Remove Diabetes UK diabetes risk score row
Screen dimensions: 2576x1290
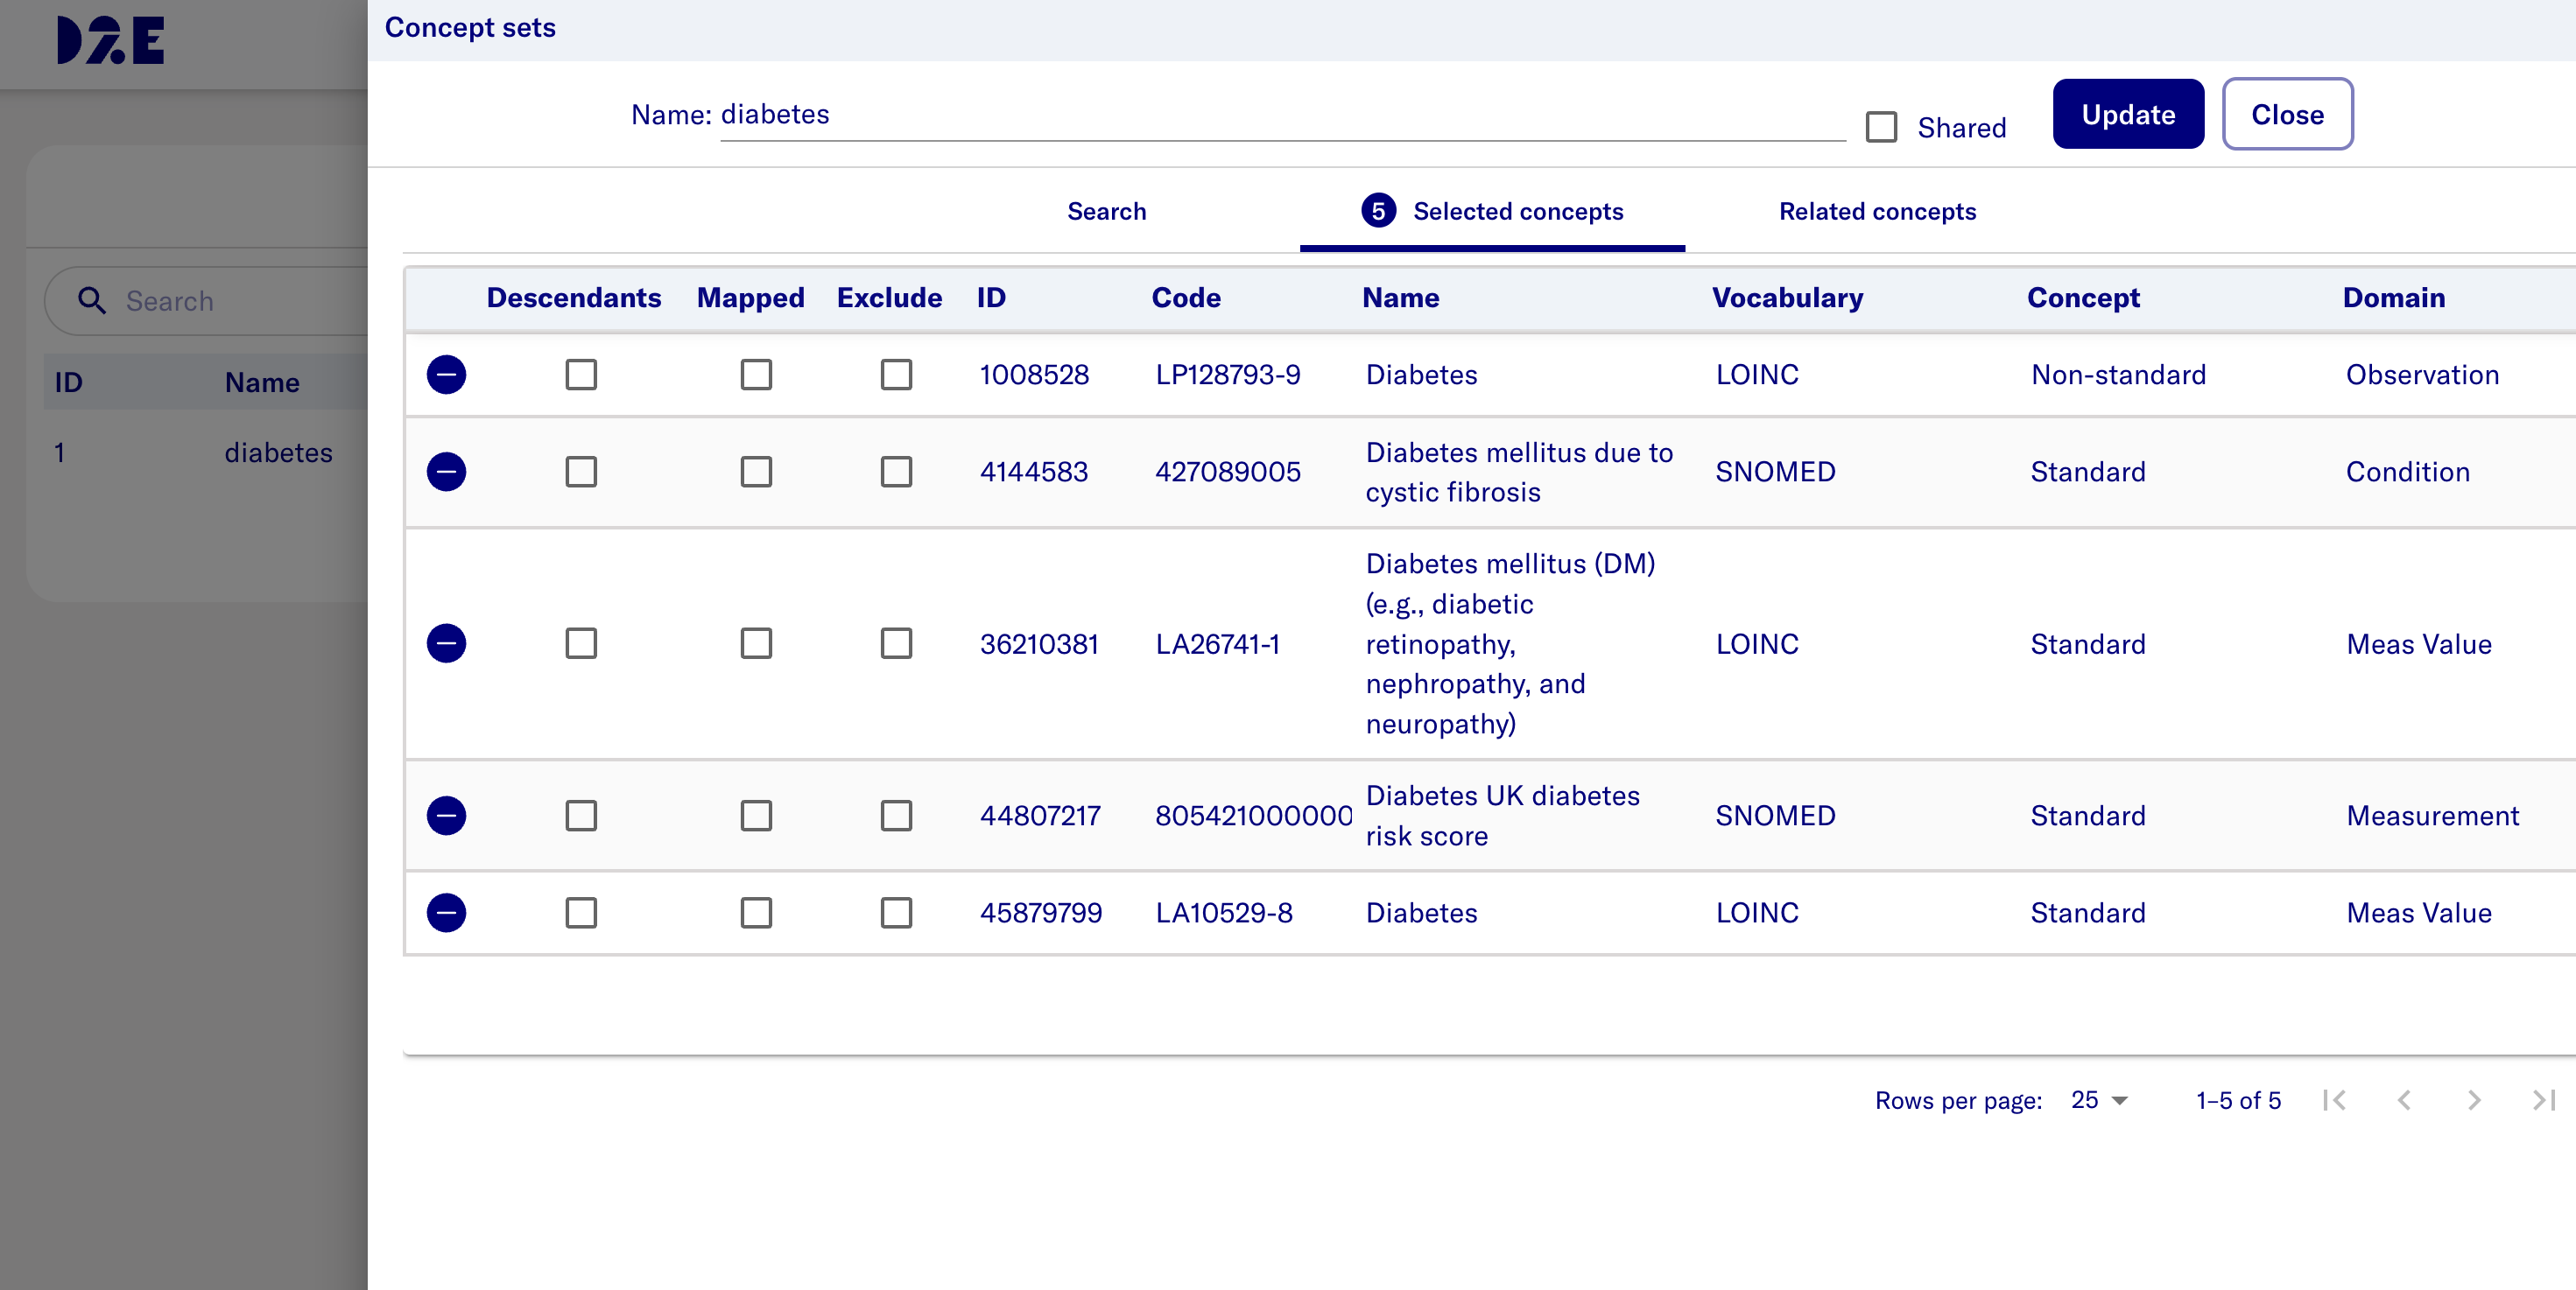tap(446, 816)
